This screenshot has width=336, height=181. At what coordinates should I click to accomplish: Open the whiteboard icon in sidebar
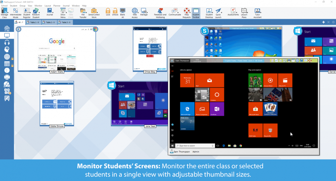[7, 98]
